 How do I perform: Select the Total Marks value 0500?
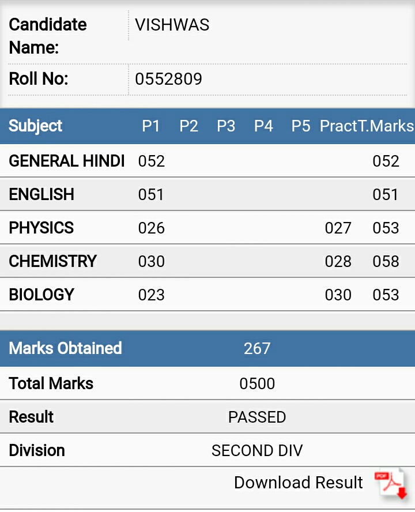pyautogui.click(x=257, y=383)
